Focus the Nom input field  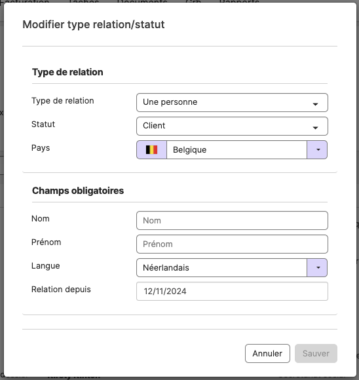click(x=232, y=221)
